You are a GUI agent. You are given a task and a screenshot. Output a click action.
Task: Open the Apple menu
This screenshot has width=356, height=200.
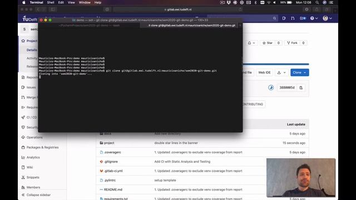pos(24,2)
